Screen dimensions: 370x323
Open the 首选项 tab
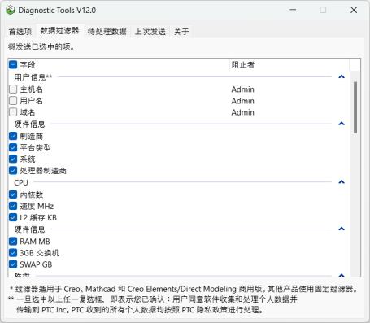pos(20,32)
